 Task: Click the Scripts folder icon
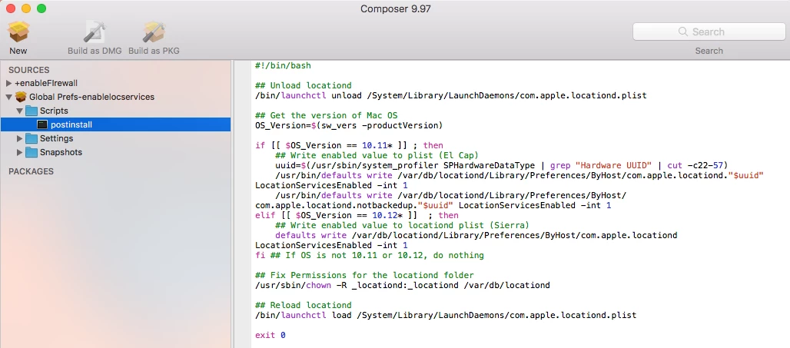[x=32, y=111]
